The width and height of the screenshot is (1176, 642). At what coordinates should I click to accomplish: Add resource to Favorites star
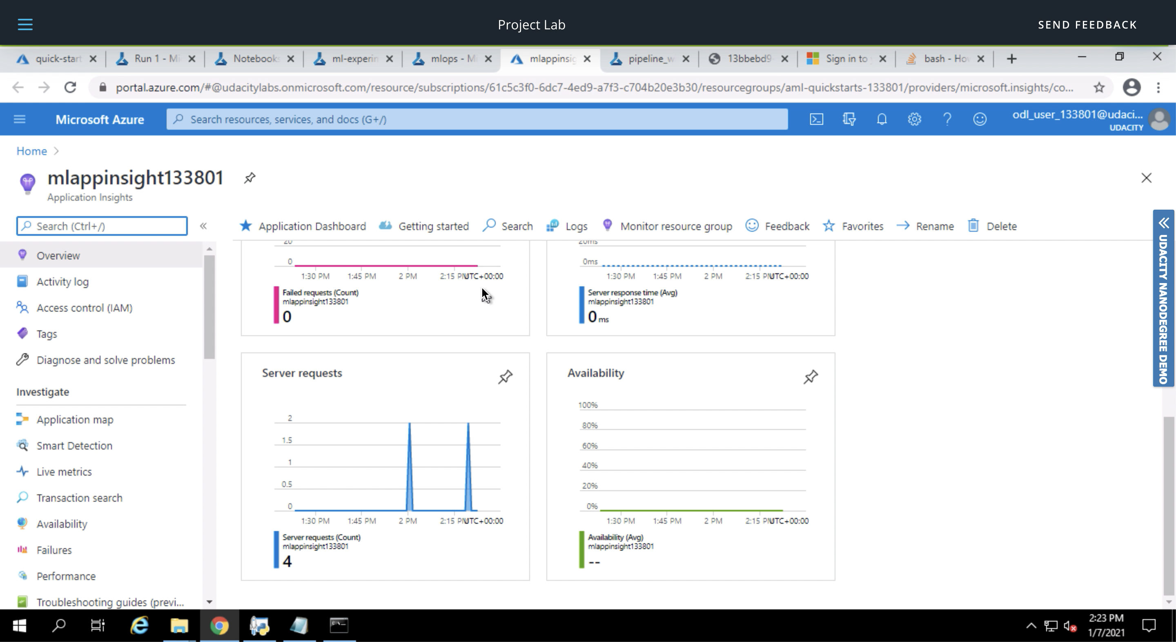(853, 226)
